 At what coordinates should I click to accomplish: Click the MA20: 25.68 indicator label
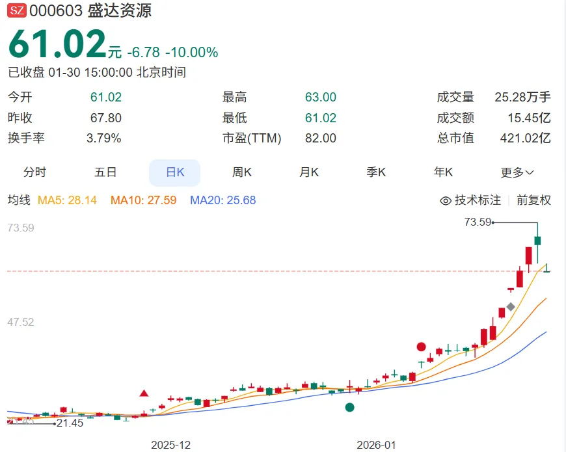(x=223, y=200)
